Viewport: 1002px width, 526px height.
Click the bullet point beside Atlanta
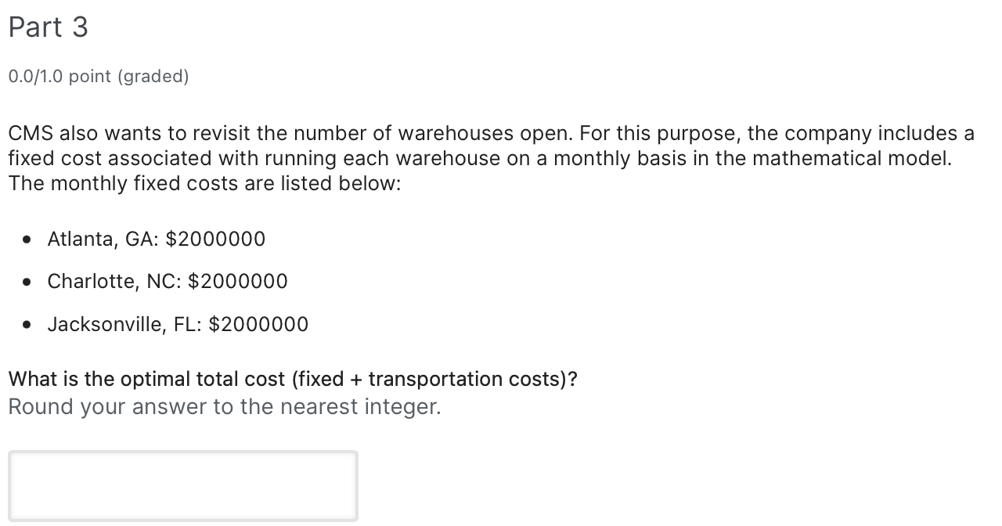[x=27, y=239]
